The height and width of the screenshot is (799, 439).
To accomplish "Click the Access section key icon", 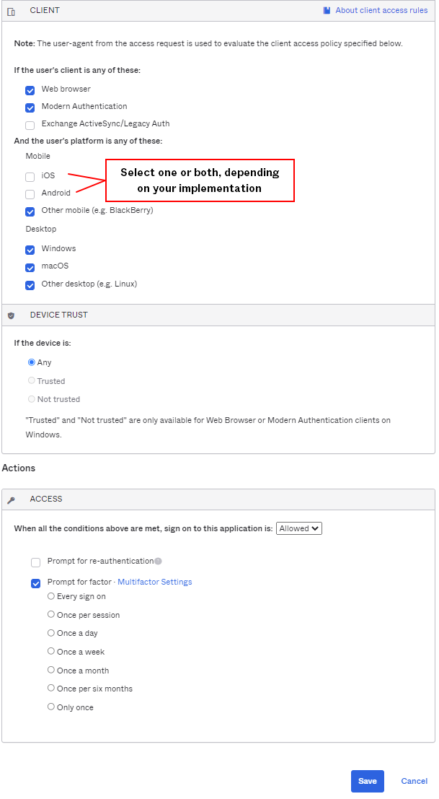I will pyautogui.click(x=11, y=499).
